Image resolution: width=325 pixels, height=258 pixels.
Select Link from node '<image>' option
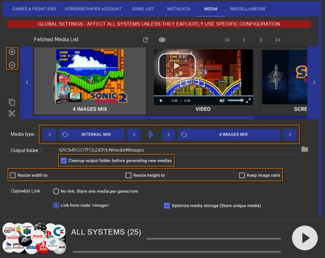[56, 205]
